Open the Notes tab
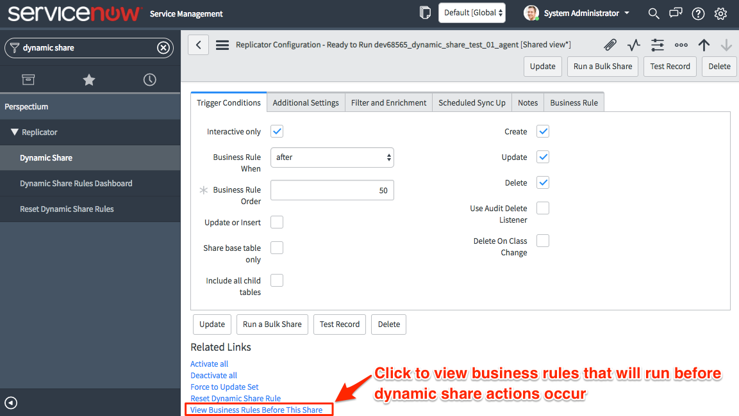Image resolution: width=739 pixels, height=416 pixels. tap(527, 102)
